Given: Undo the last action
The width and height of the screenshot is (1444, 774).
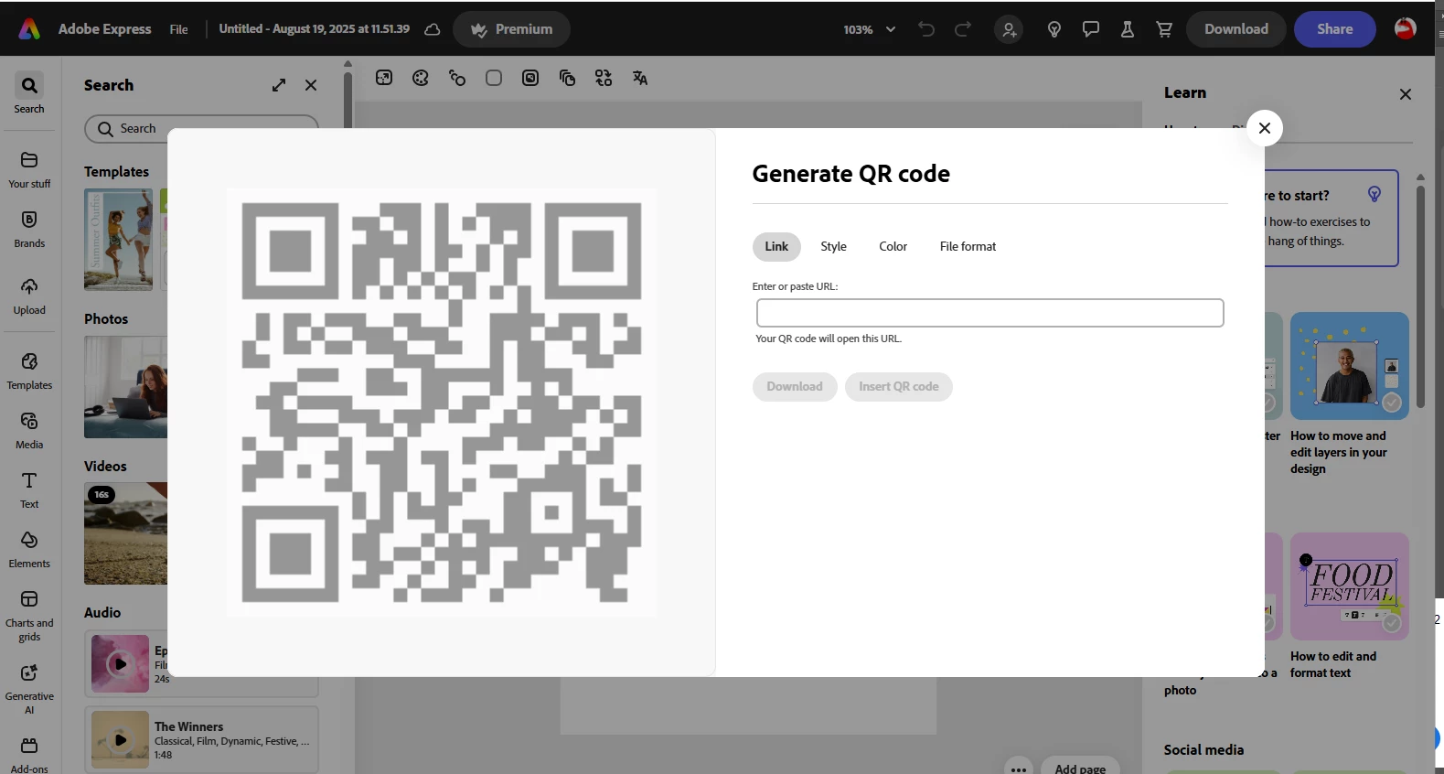Looking at the screenshot, I should [926, 29].
